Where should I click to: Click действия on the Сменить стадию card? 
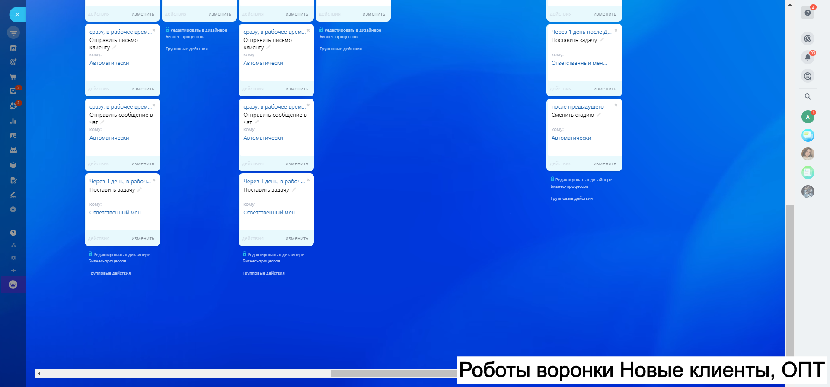[x=561, y=164]
